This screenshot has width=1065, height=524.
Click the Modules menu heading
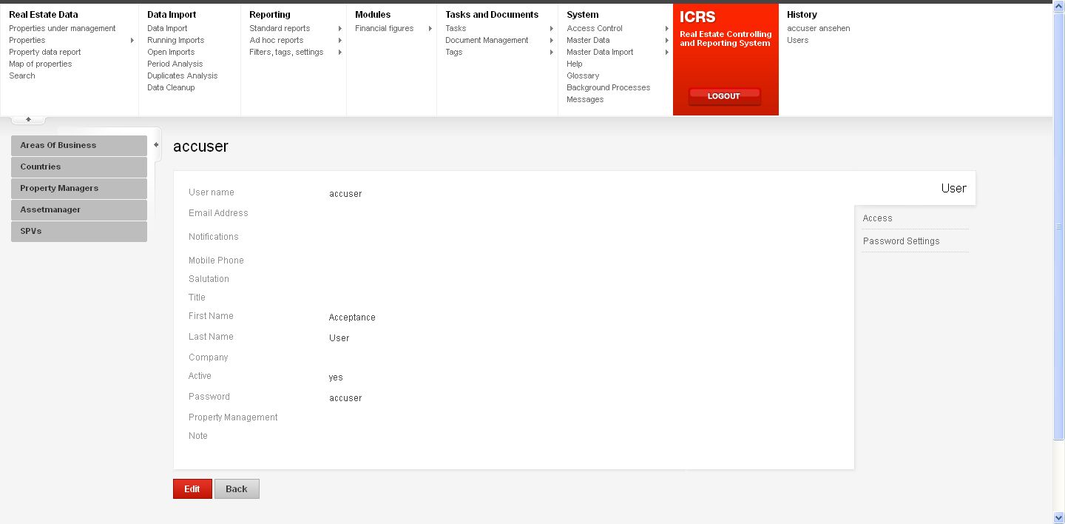click(x=373, y=14)
